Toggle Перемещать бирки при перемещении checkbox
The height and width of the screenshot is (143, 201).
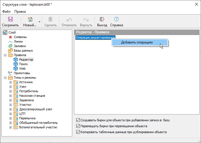click(78, 126)
